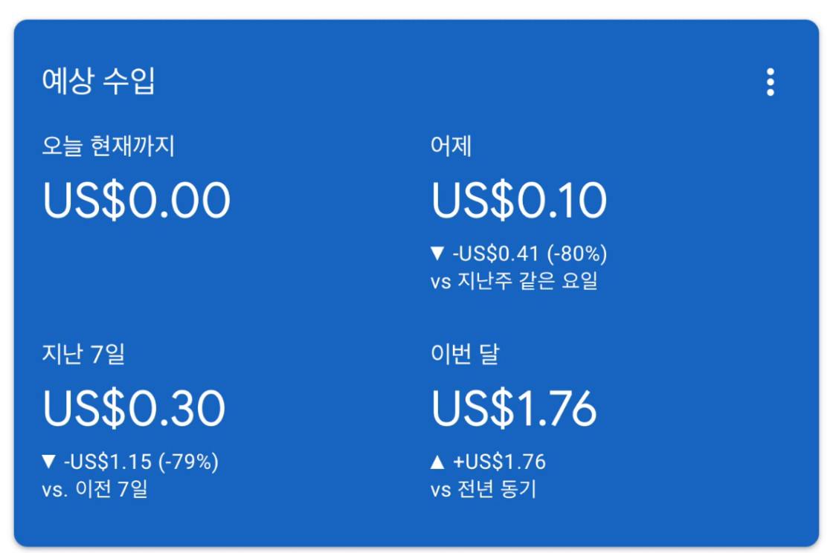Click the (-80%) percentage change

[x=577, y=254]
